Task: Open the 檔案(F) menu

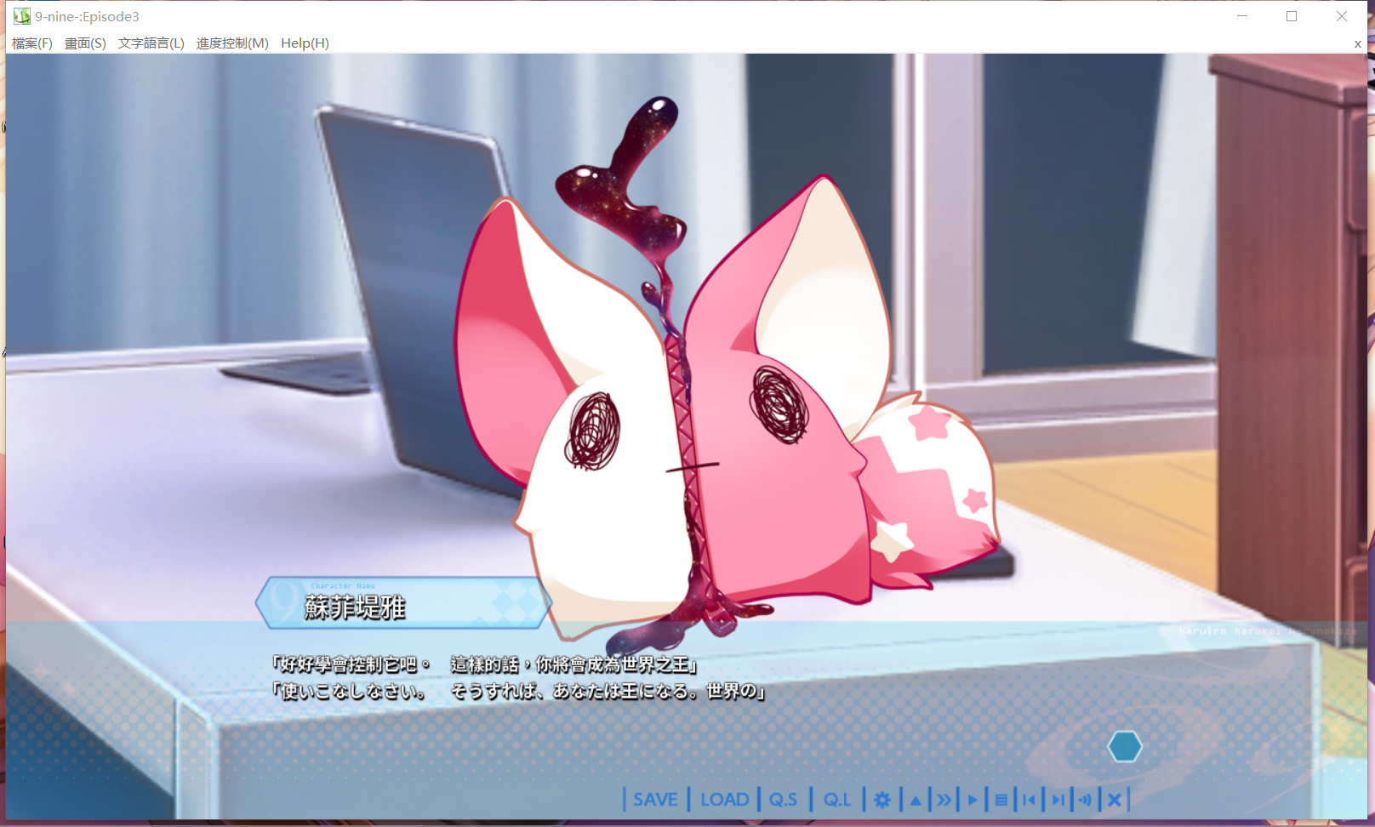Action: (x=32, y=43)
